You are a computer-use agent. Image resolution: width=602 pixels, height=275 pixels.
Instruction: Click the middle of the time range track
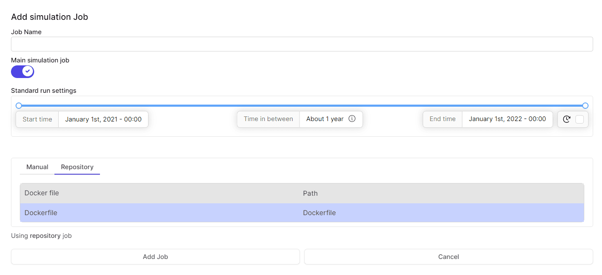point(302,105)
